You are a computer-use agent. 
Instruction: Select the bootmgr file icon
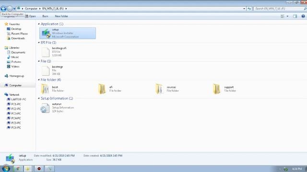point(46,71)
